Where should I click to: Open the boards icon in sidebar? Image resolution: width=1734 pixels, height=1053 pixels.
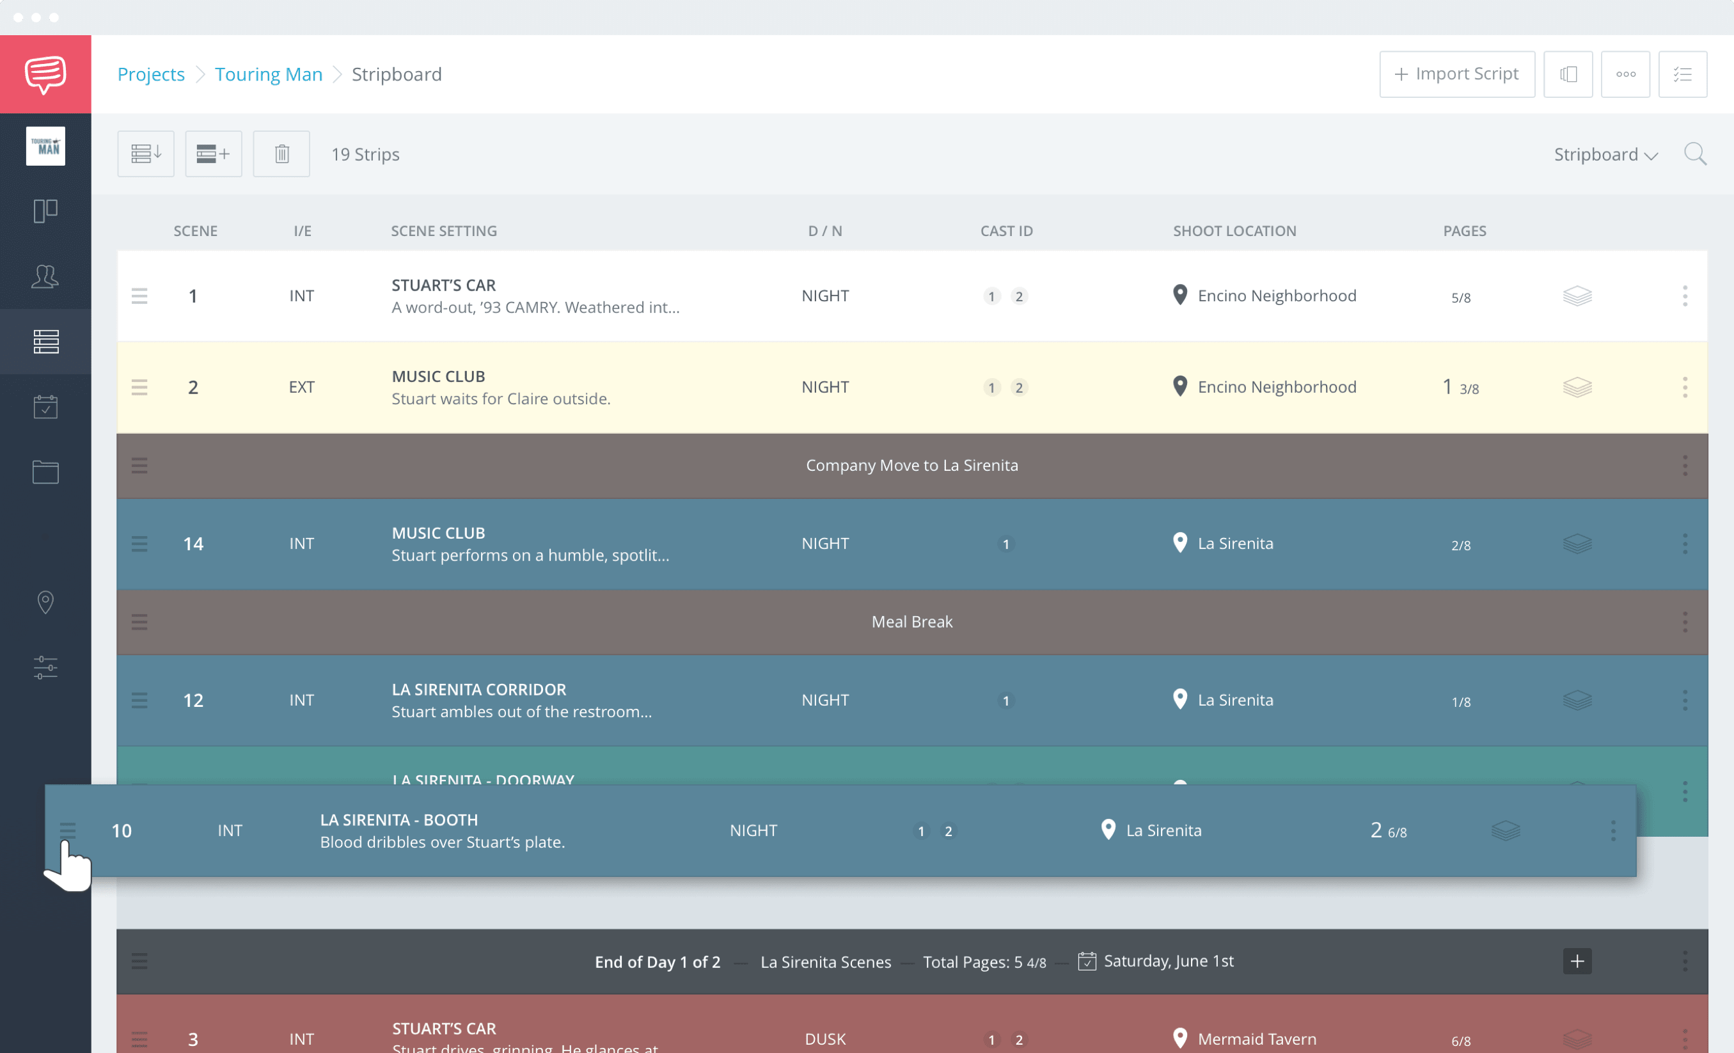click(x=45, y=210)
